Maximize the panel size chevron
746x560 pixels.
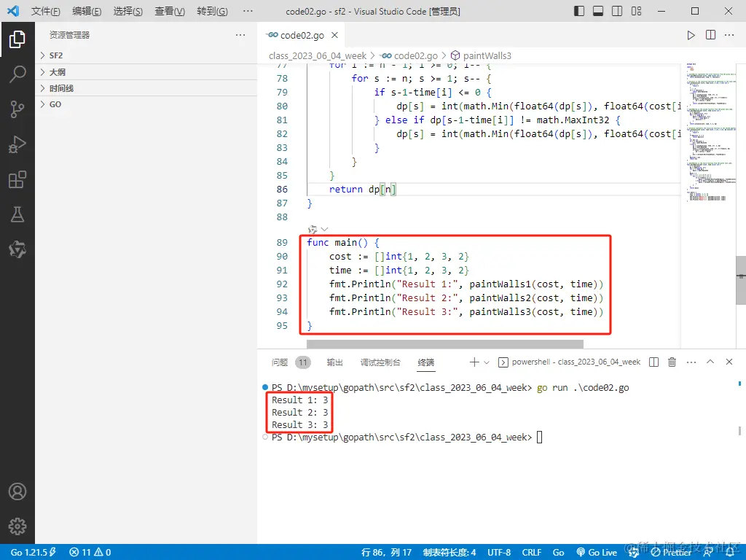coord(710,362)
